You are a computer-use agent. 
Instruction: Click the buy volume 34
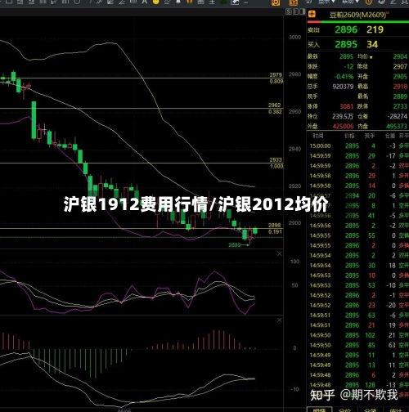(372, 44)
